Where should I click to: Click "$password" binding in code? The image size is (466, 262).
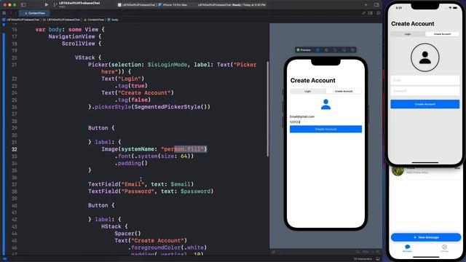point(195,191)
